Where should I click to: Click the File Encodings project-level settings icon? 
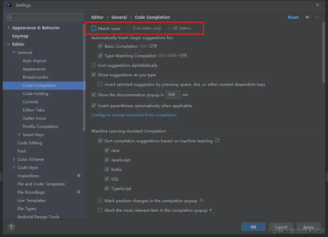(x=79, y=192)
